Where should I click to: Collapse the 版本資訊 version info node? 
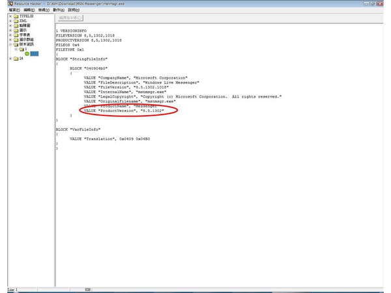tap(10, 44)
